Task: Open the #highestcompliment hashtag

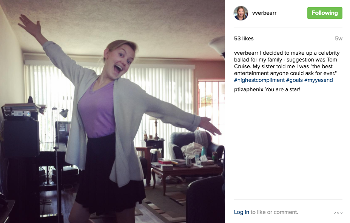Action: click(x=259, y=80)
